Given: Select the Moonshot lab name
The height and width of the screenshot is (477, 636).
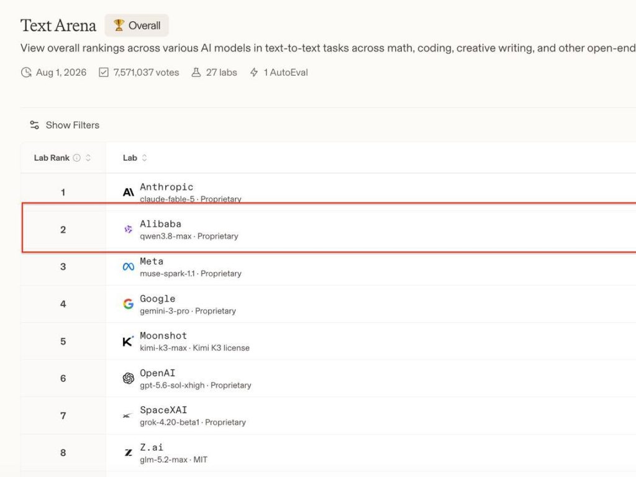Looking at the screenshot, I should [163, 336].
